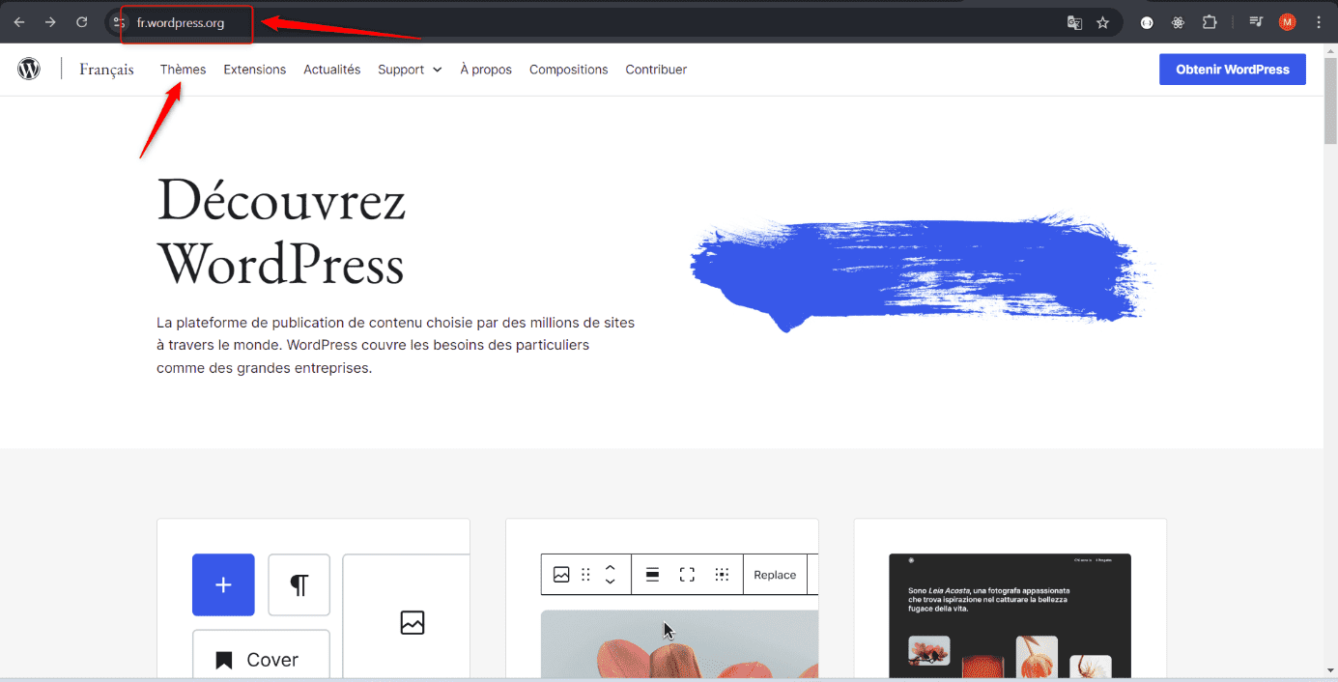Open the dark Leia Acosta theme preview
The image size is (1338, 682).
(1010, 615)
